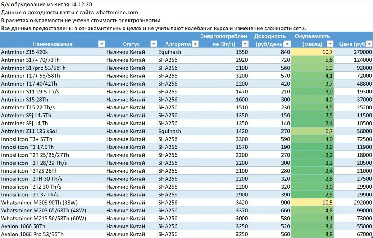Click payback value 10,5 for Whatsminer M30S
Viewport: 373px width, 238px height.
(x=312, y=203)
